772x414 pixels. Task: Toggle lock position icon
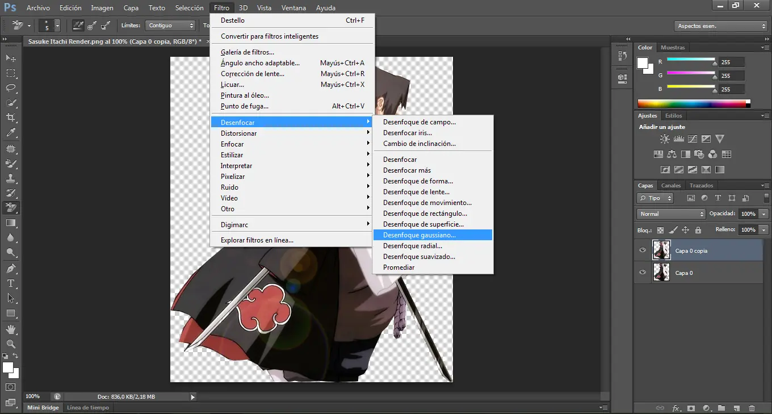pyautogui.click(x=685, y=230)
